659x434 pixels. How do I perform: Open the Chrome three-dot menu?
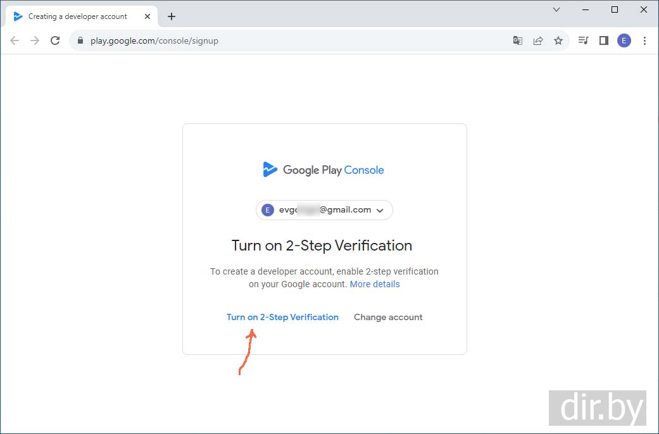tap(644, 40)
